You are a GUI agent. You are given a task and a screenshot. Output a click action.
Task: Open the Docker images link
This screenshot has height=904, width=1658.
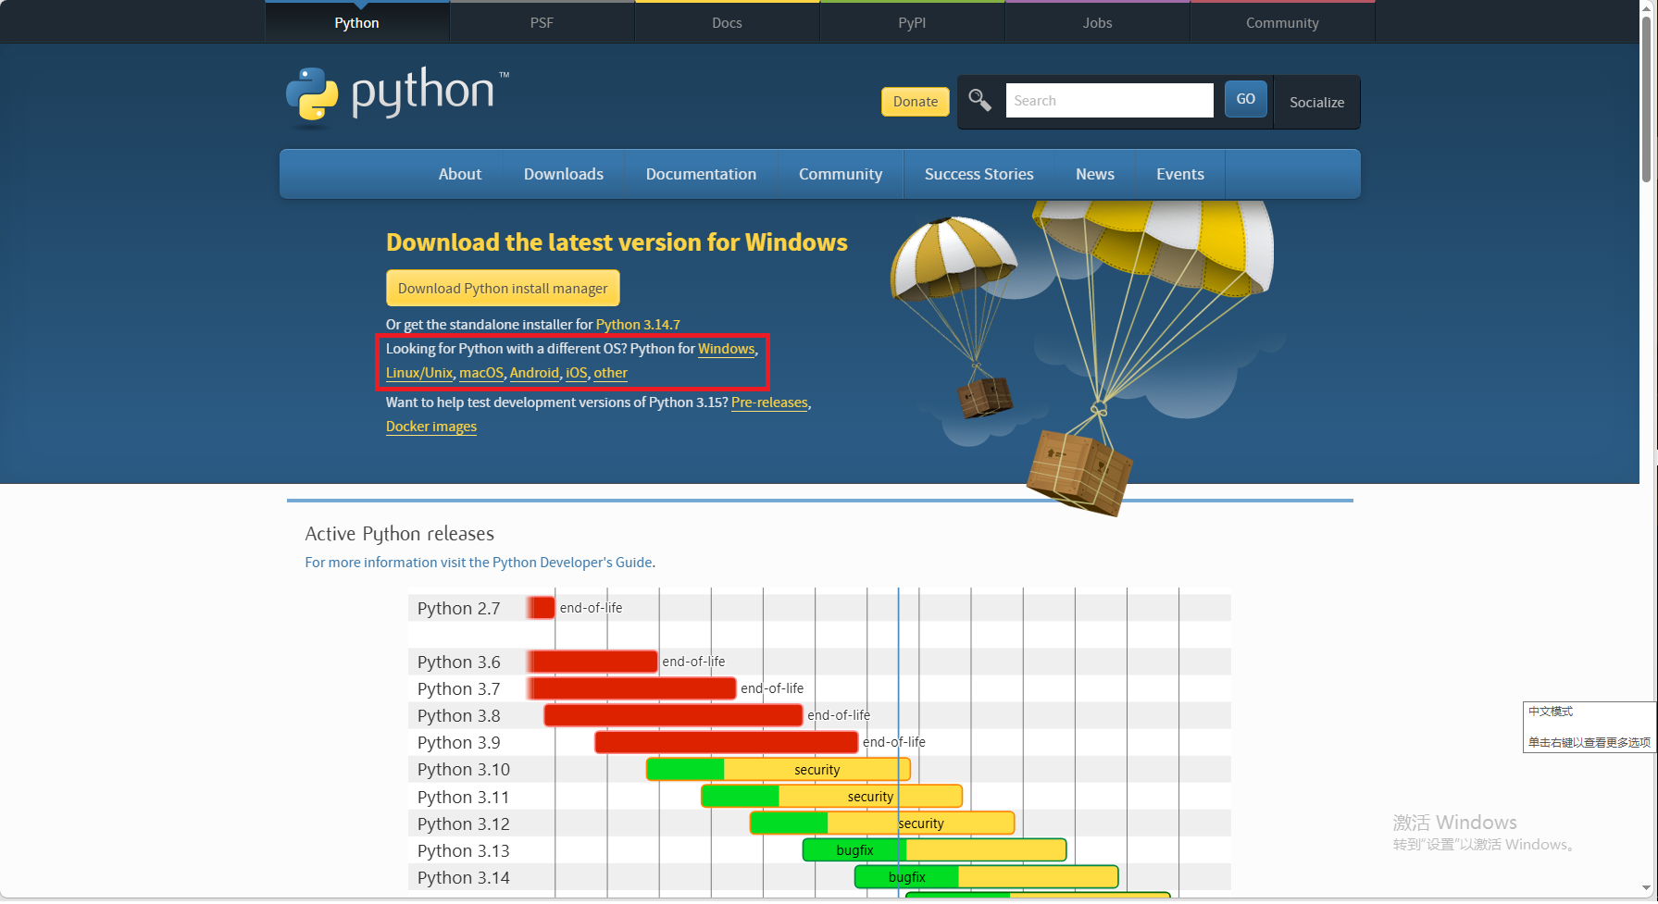click(x=431, y=427)
